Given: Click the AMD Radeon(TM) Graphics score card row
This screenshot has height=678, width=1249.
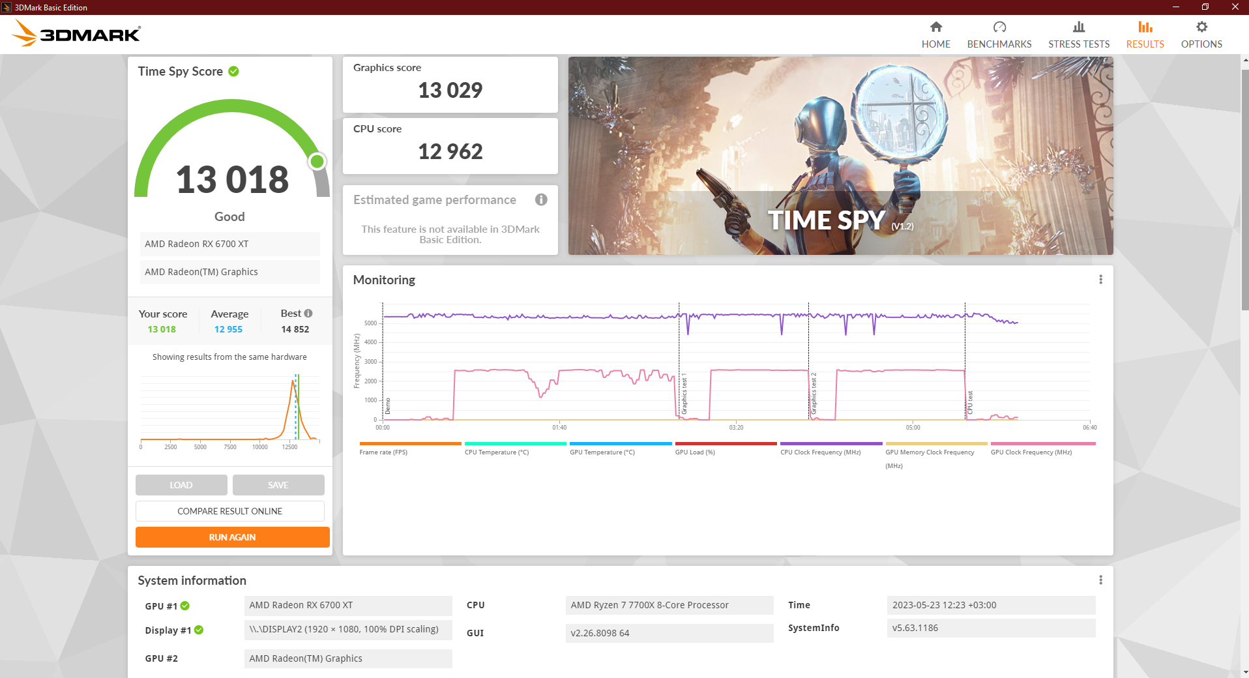Looking at the screenshot, I should pos(229,272).
